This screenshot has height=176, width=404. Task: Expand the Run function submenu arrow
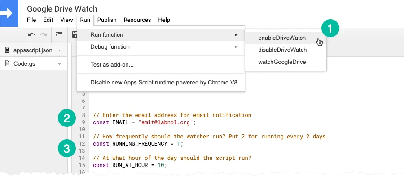click(236, 35)
